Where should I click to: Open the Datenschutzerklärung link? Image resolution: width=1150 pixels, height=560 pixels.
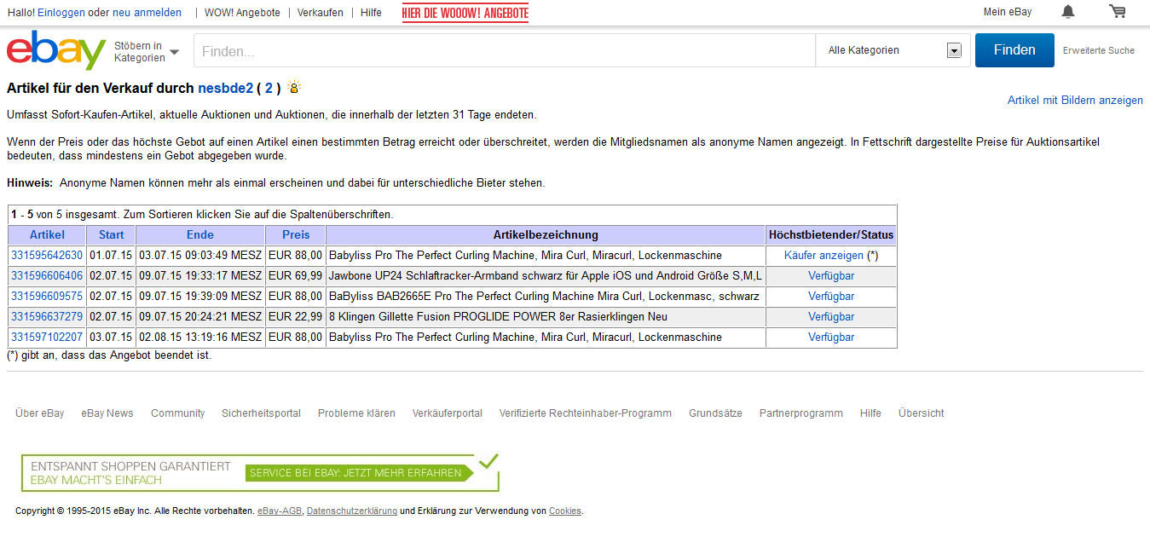tap(352, 511)
